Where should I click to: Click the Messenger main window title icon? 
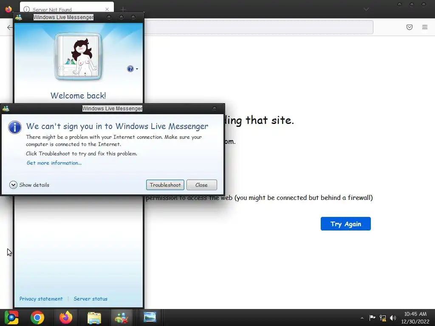(x=19, y=17)
